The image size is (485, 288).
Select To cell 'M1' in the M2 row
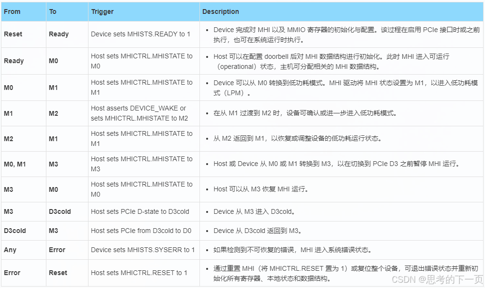pos(54,139)
